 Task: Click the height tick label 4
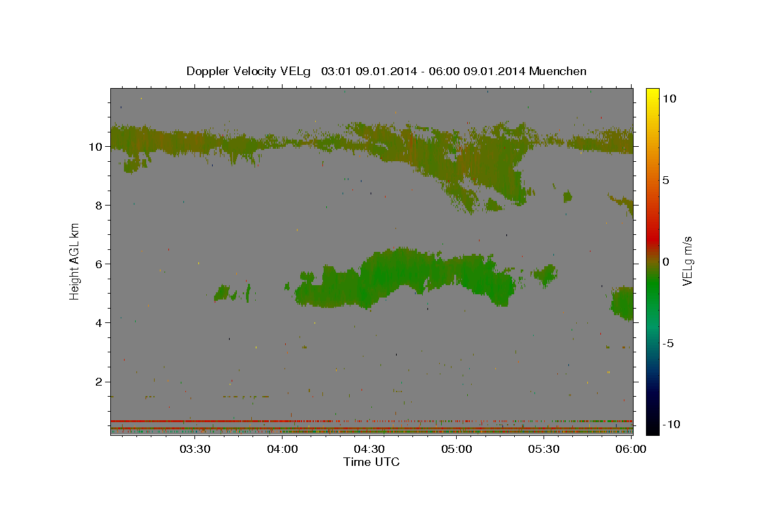click(100, 323)
